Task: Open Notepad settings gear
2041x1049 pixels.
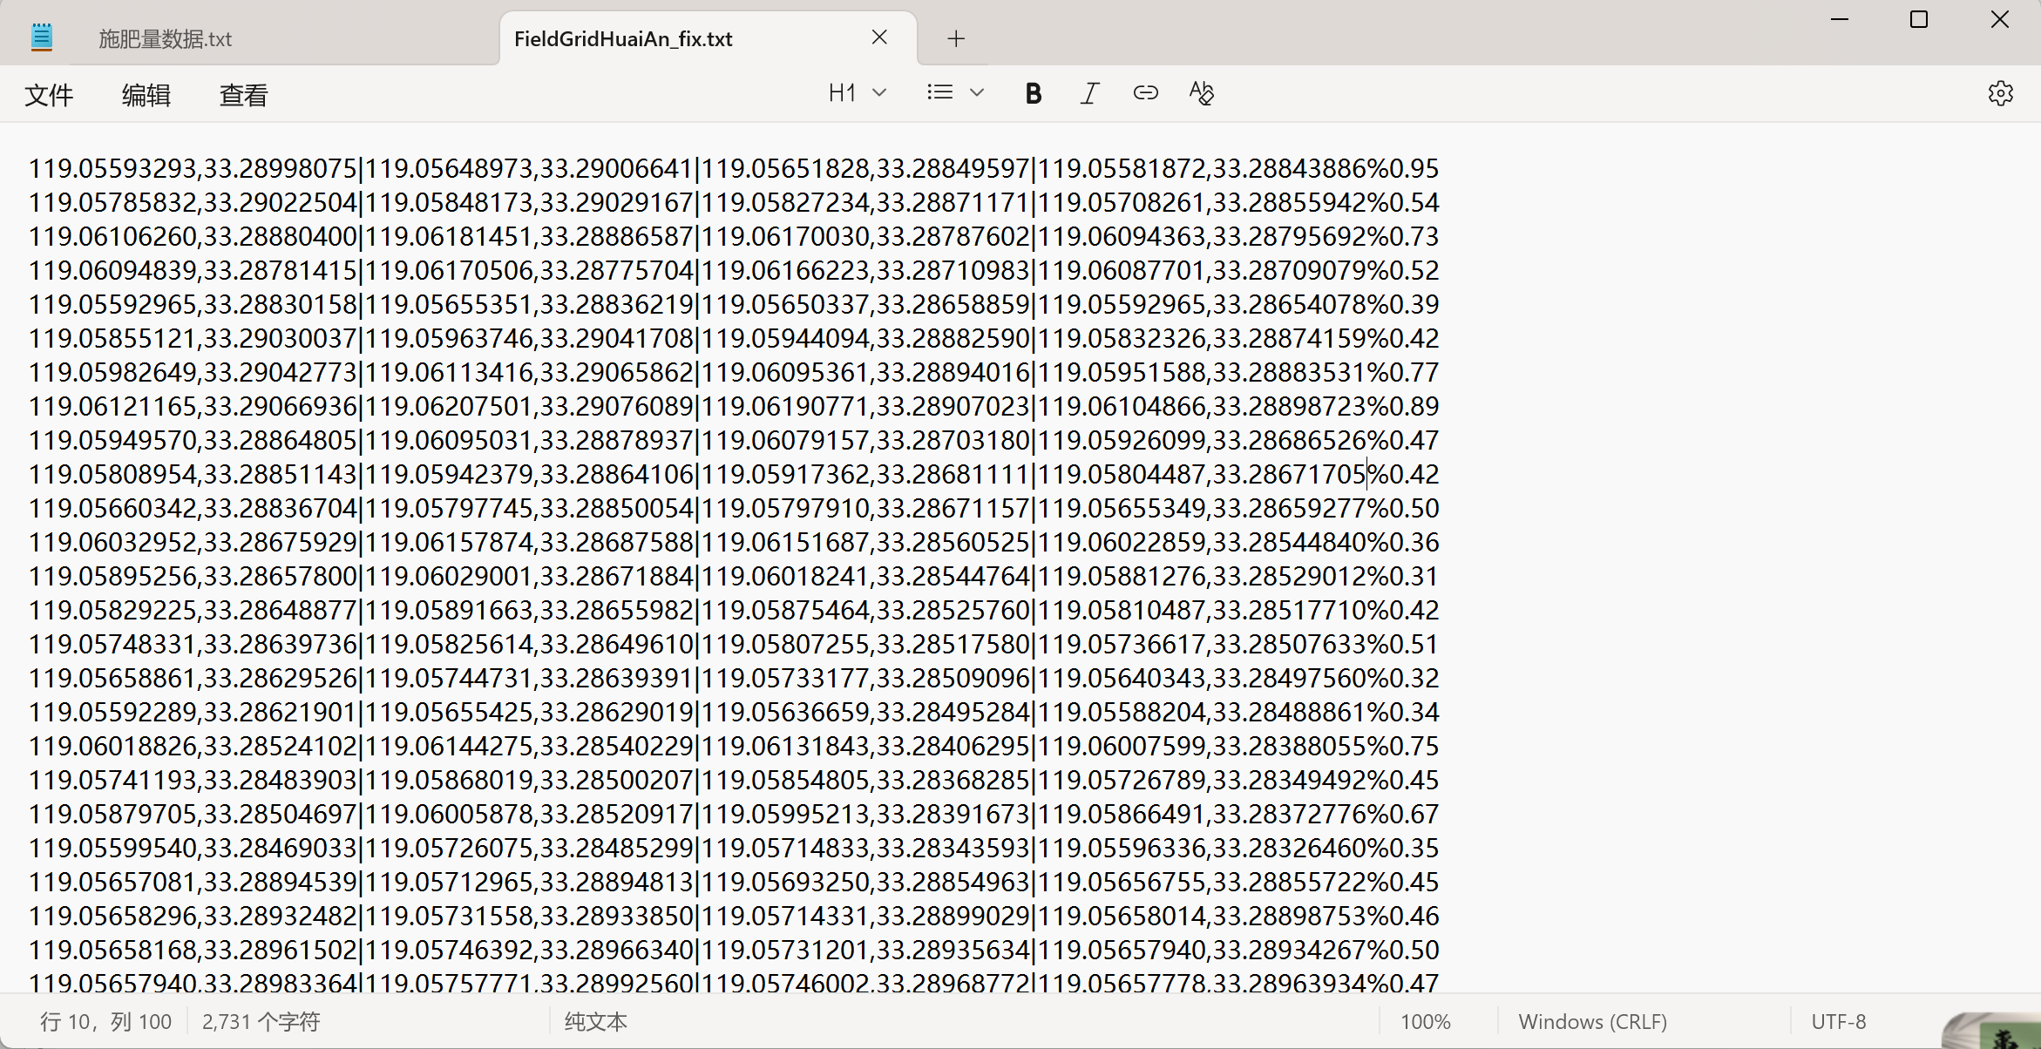Action: [2000, 93]
